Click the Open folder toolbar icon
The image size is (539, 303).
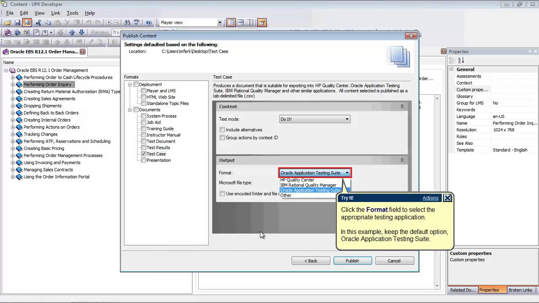click(x=8, y=22)
